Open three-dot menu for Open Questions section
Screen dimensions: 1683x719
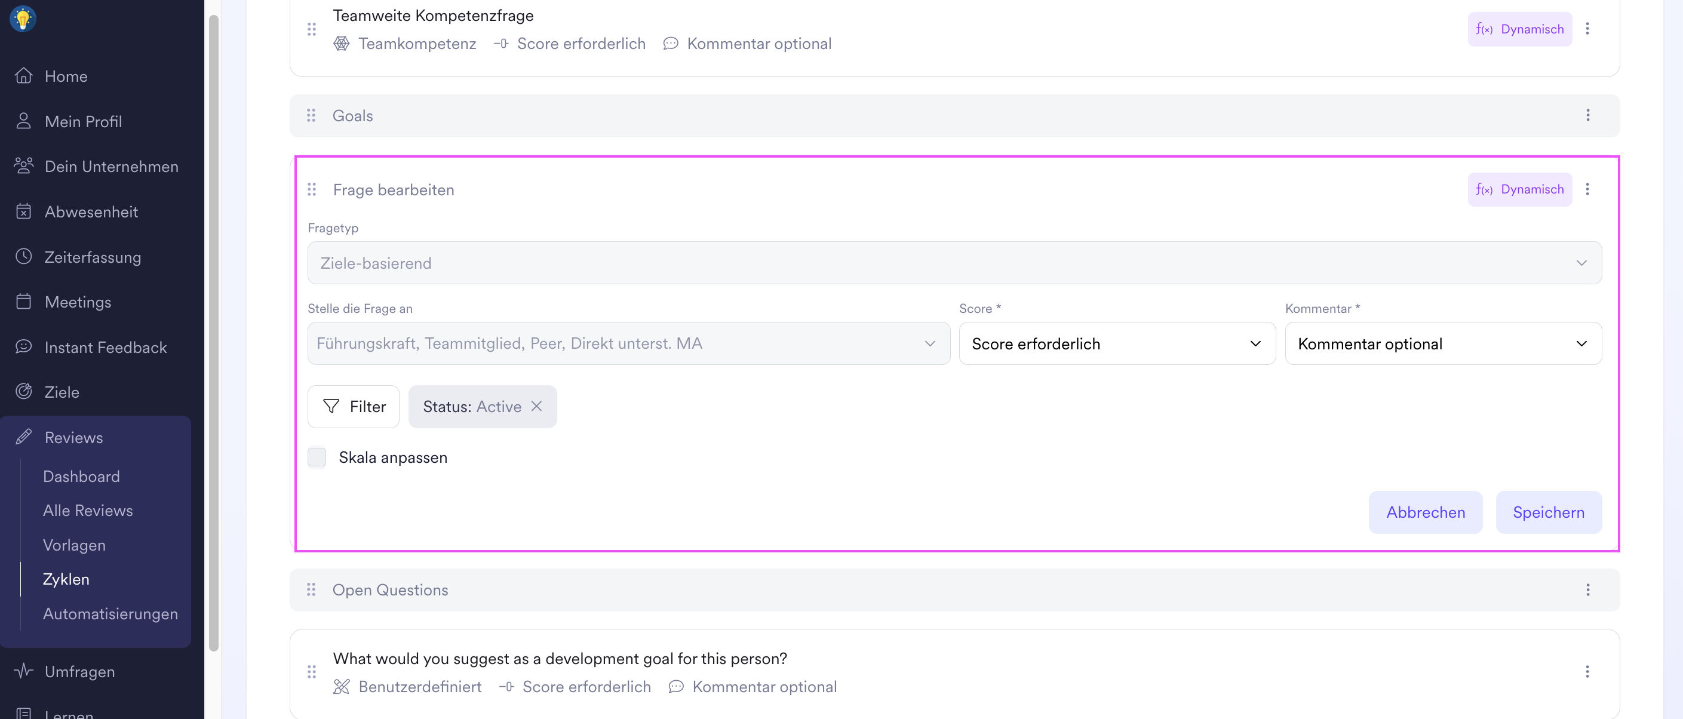(1587, 589)
